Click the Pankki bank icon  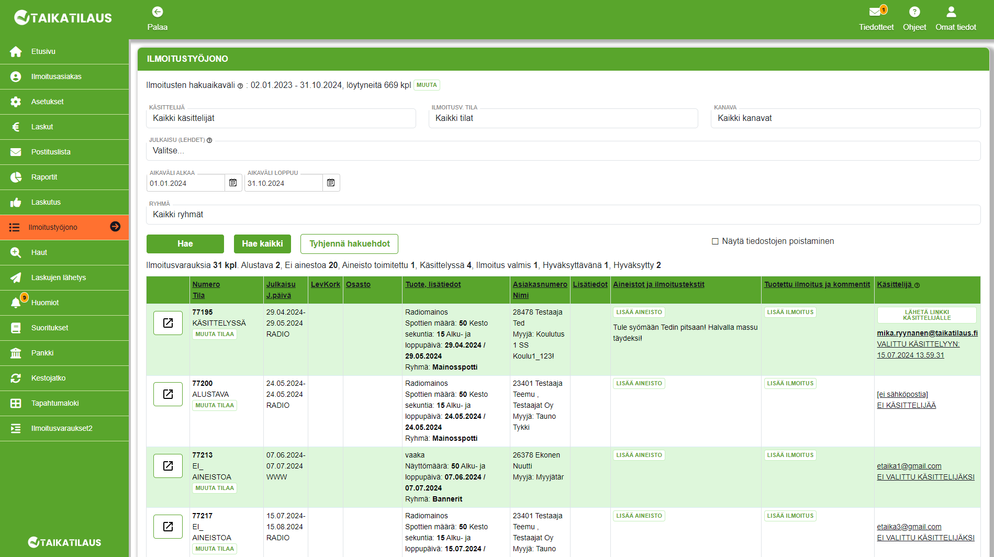(16, 353)
